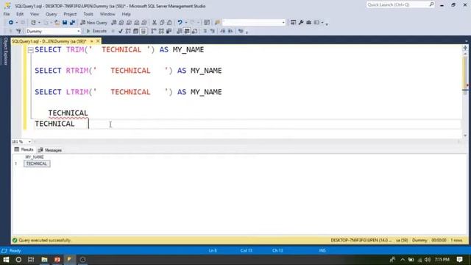The image size is (471, 265).
Task: Switch to the Results tab
Action: click(x=24, y=149)
